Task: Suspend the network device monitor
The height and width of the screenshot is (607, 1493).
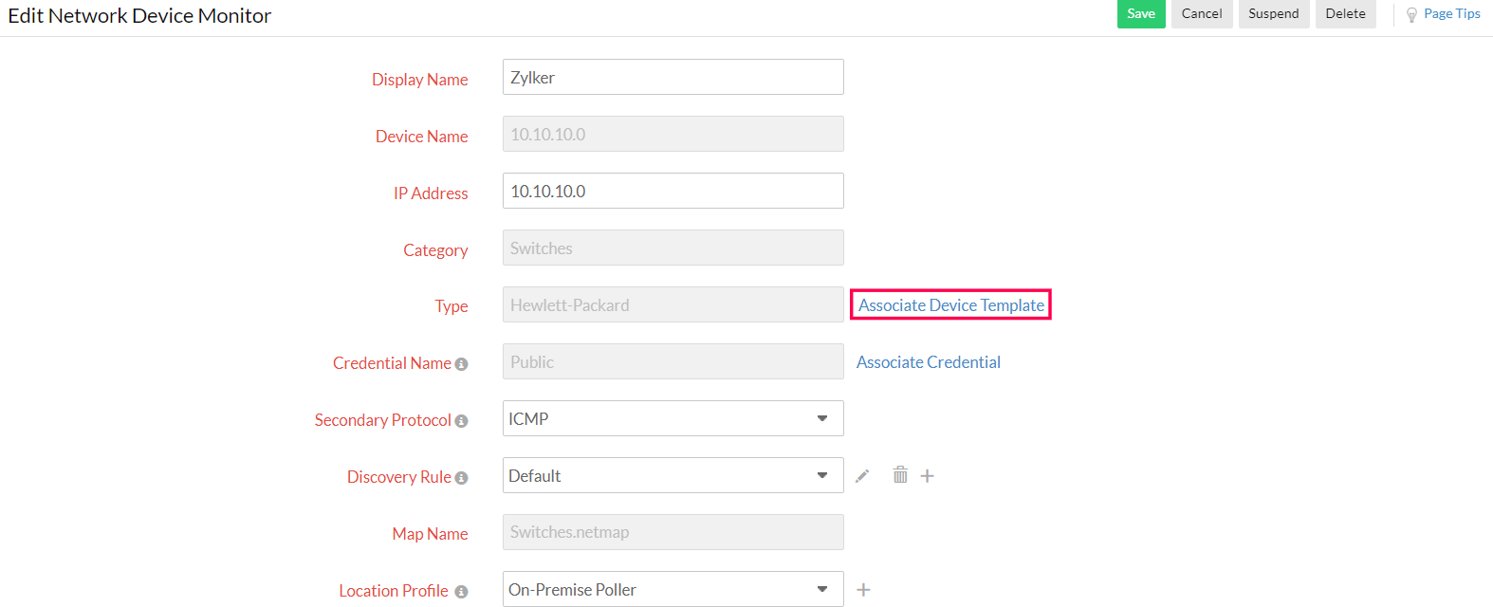Action: pyautogui.click(x=1273, y=14)
